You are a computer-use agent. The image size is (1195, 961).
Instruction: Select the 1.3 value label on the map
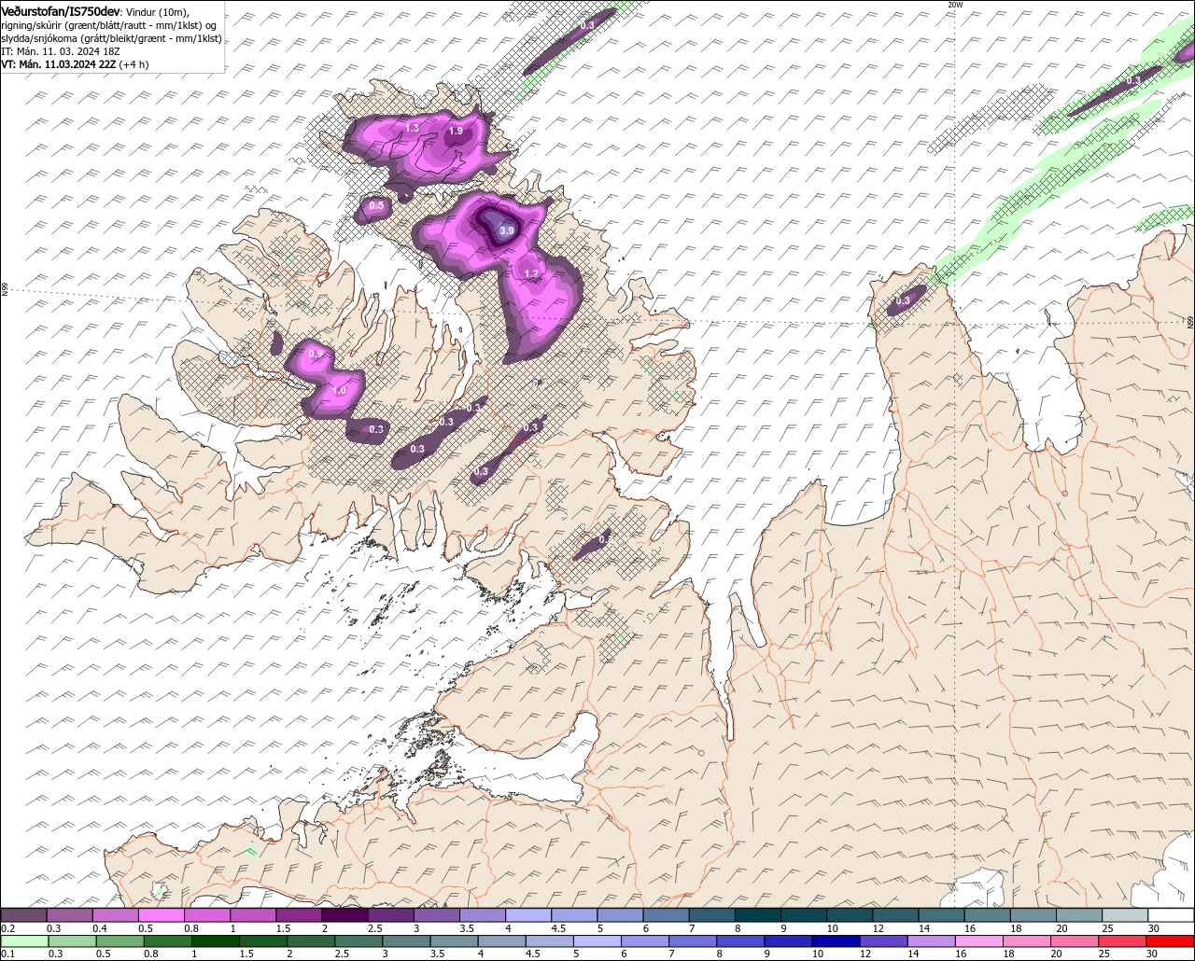(x=413, y=128)
